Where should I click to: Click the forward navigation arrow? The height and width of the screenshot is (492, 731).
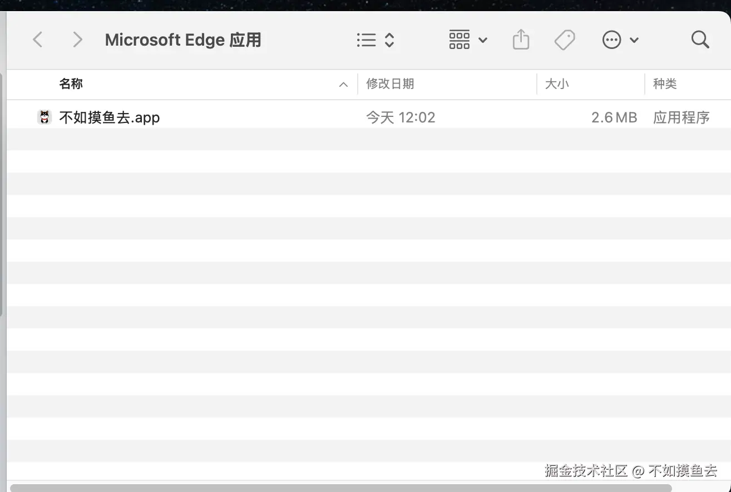pyautogui.click(x=77, y=40)
